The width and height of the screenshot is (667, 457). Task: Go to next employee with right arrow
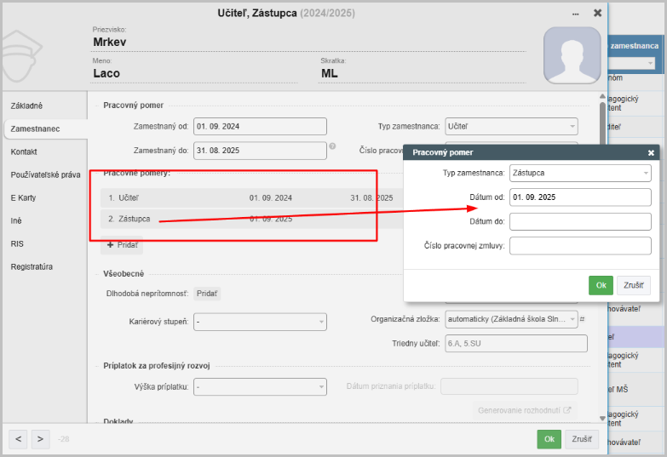[x=40, y=439]
